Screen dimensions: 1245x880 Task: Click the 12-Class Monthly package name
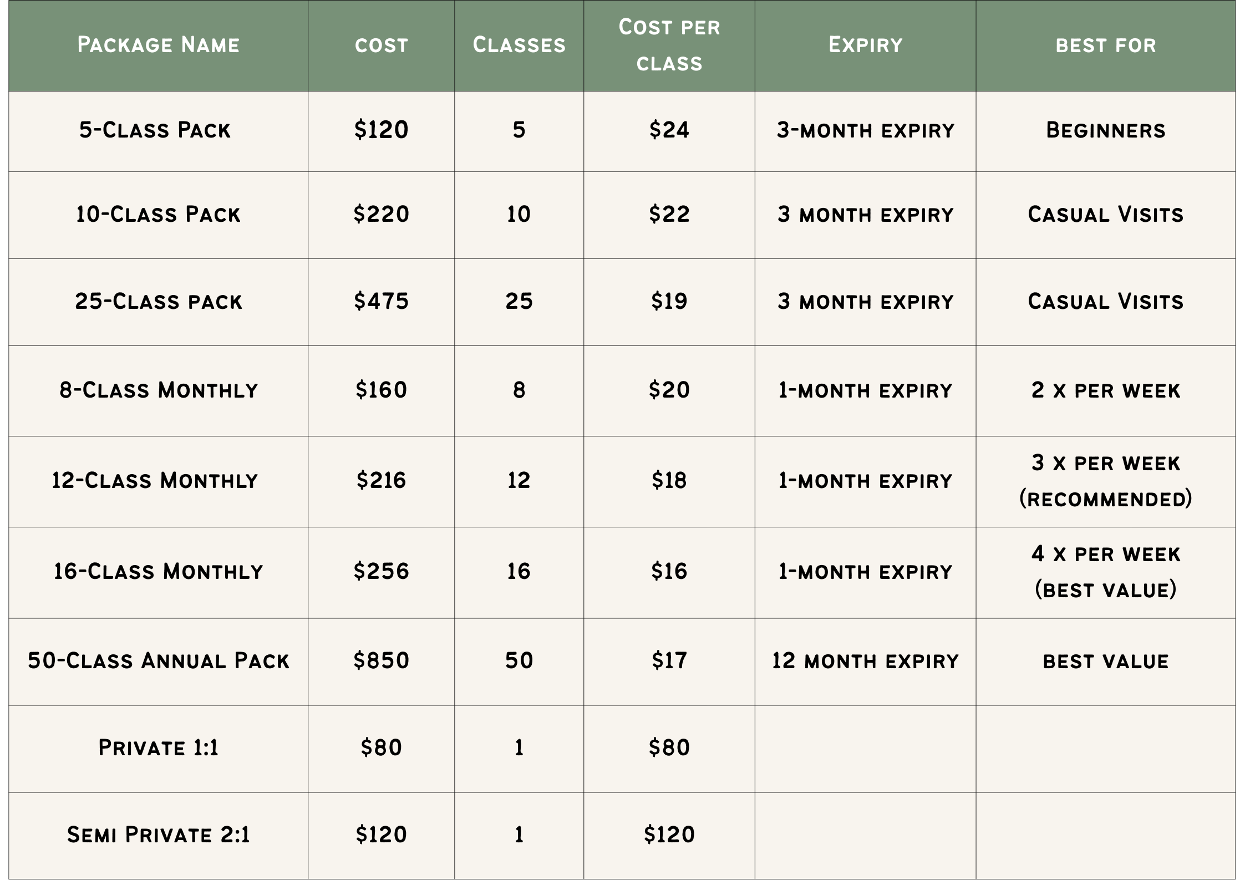coord(155,481)
